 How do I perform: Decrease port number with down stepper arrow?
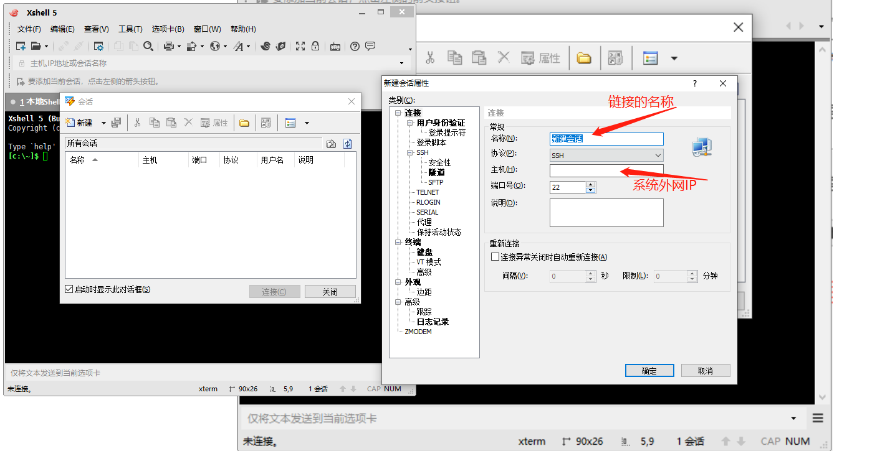[591, 190]
